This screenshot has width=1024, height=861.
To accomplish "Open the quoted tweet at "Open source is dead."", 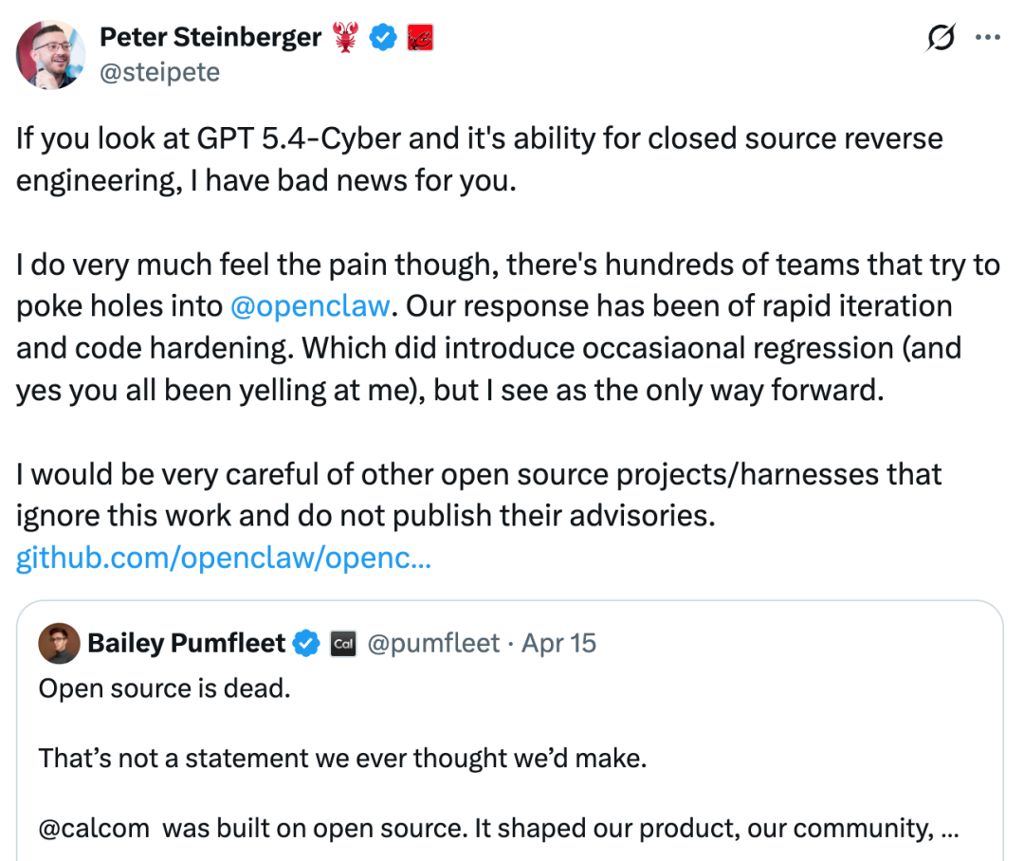I will click(164, 688).
